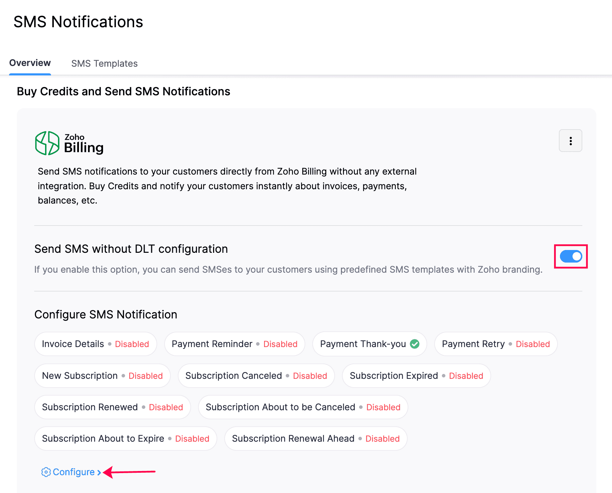This screenshot has height=493, width=612.
Task: Open Subscription Renewal Ahead notification settings
Action: (x=315, y=439)
